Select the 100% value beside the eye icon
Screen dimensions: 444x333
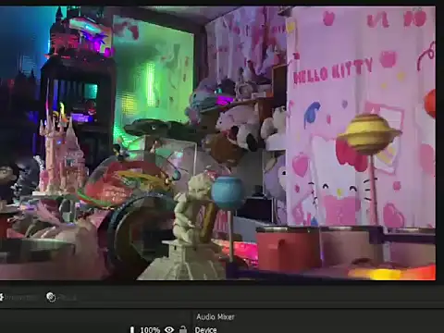[150, 330]
